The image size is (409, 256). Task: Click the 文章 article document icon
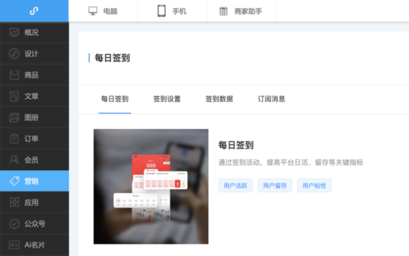[14, 96]
